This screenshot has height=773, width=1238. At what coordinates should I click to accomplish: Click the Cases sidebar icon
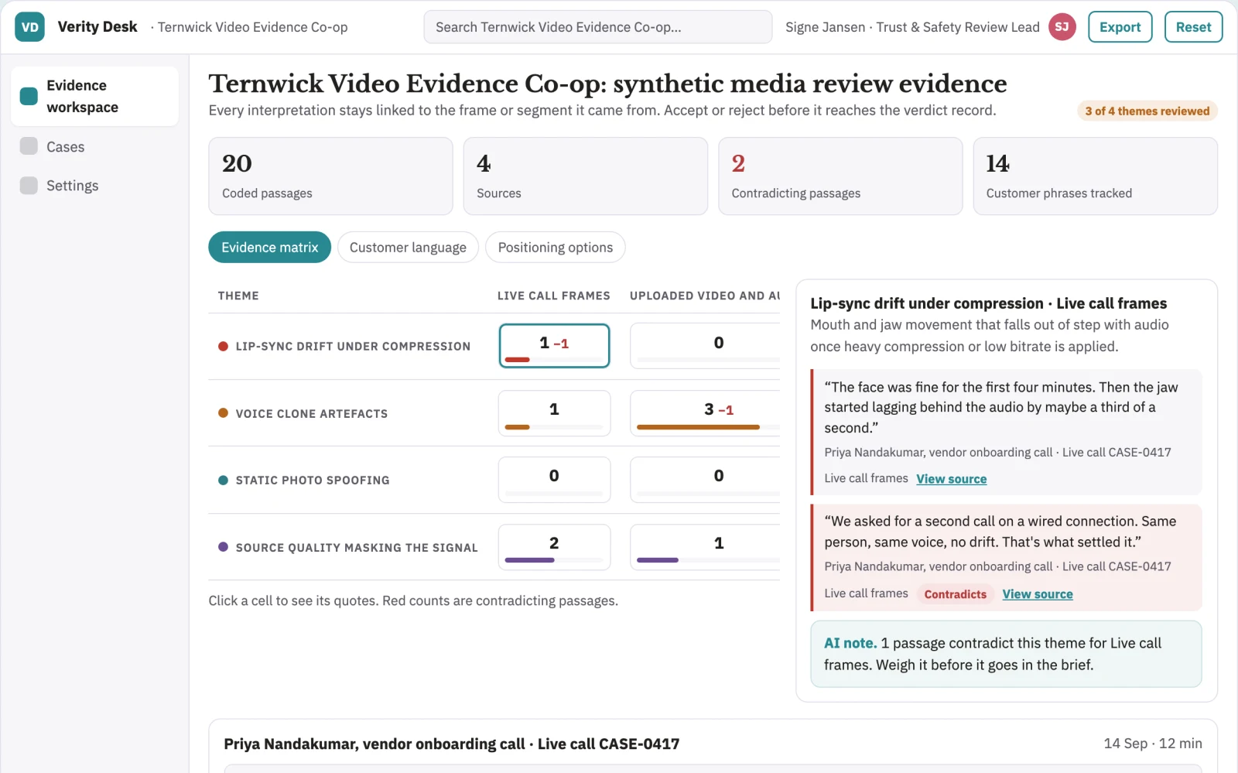pyautogui.click(x=29, y=146)
